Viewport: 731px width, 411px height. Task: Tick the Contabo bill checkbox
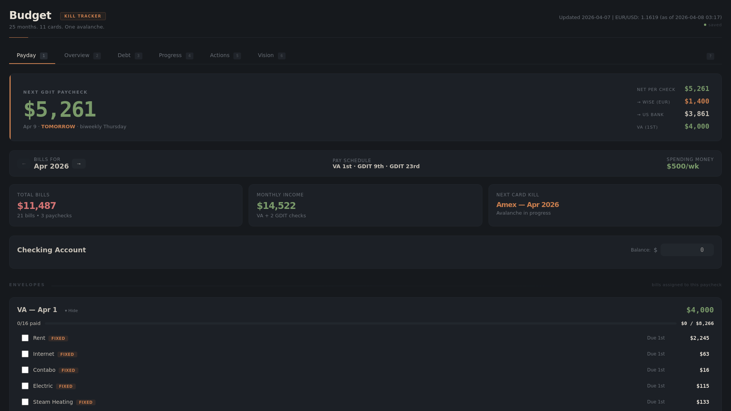pos(25,370)
